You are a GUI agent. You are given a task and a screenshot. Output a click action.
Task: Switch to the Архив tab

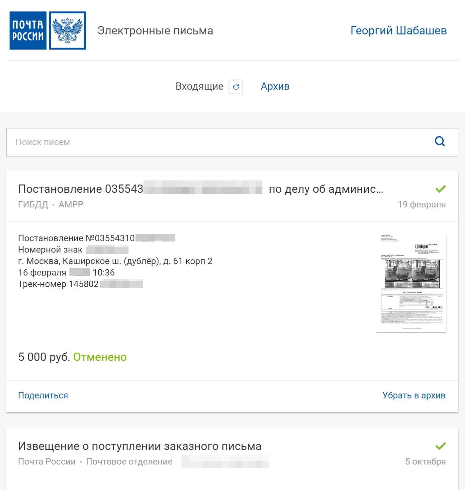(275, 87)
